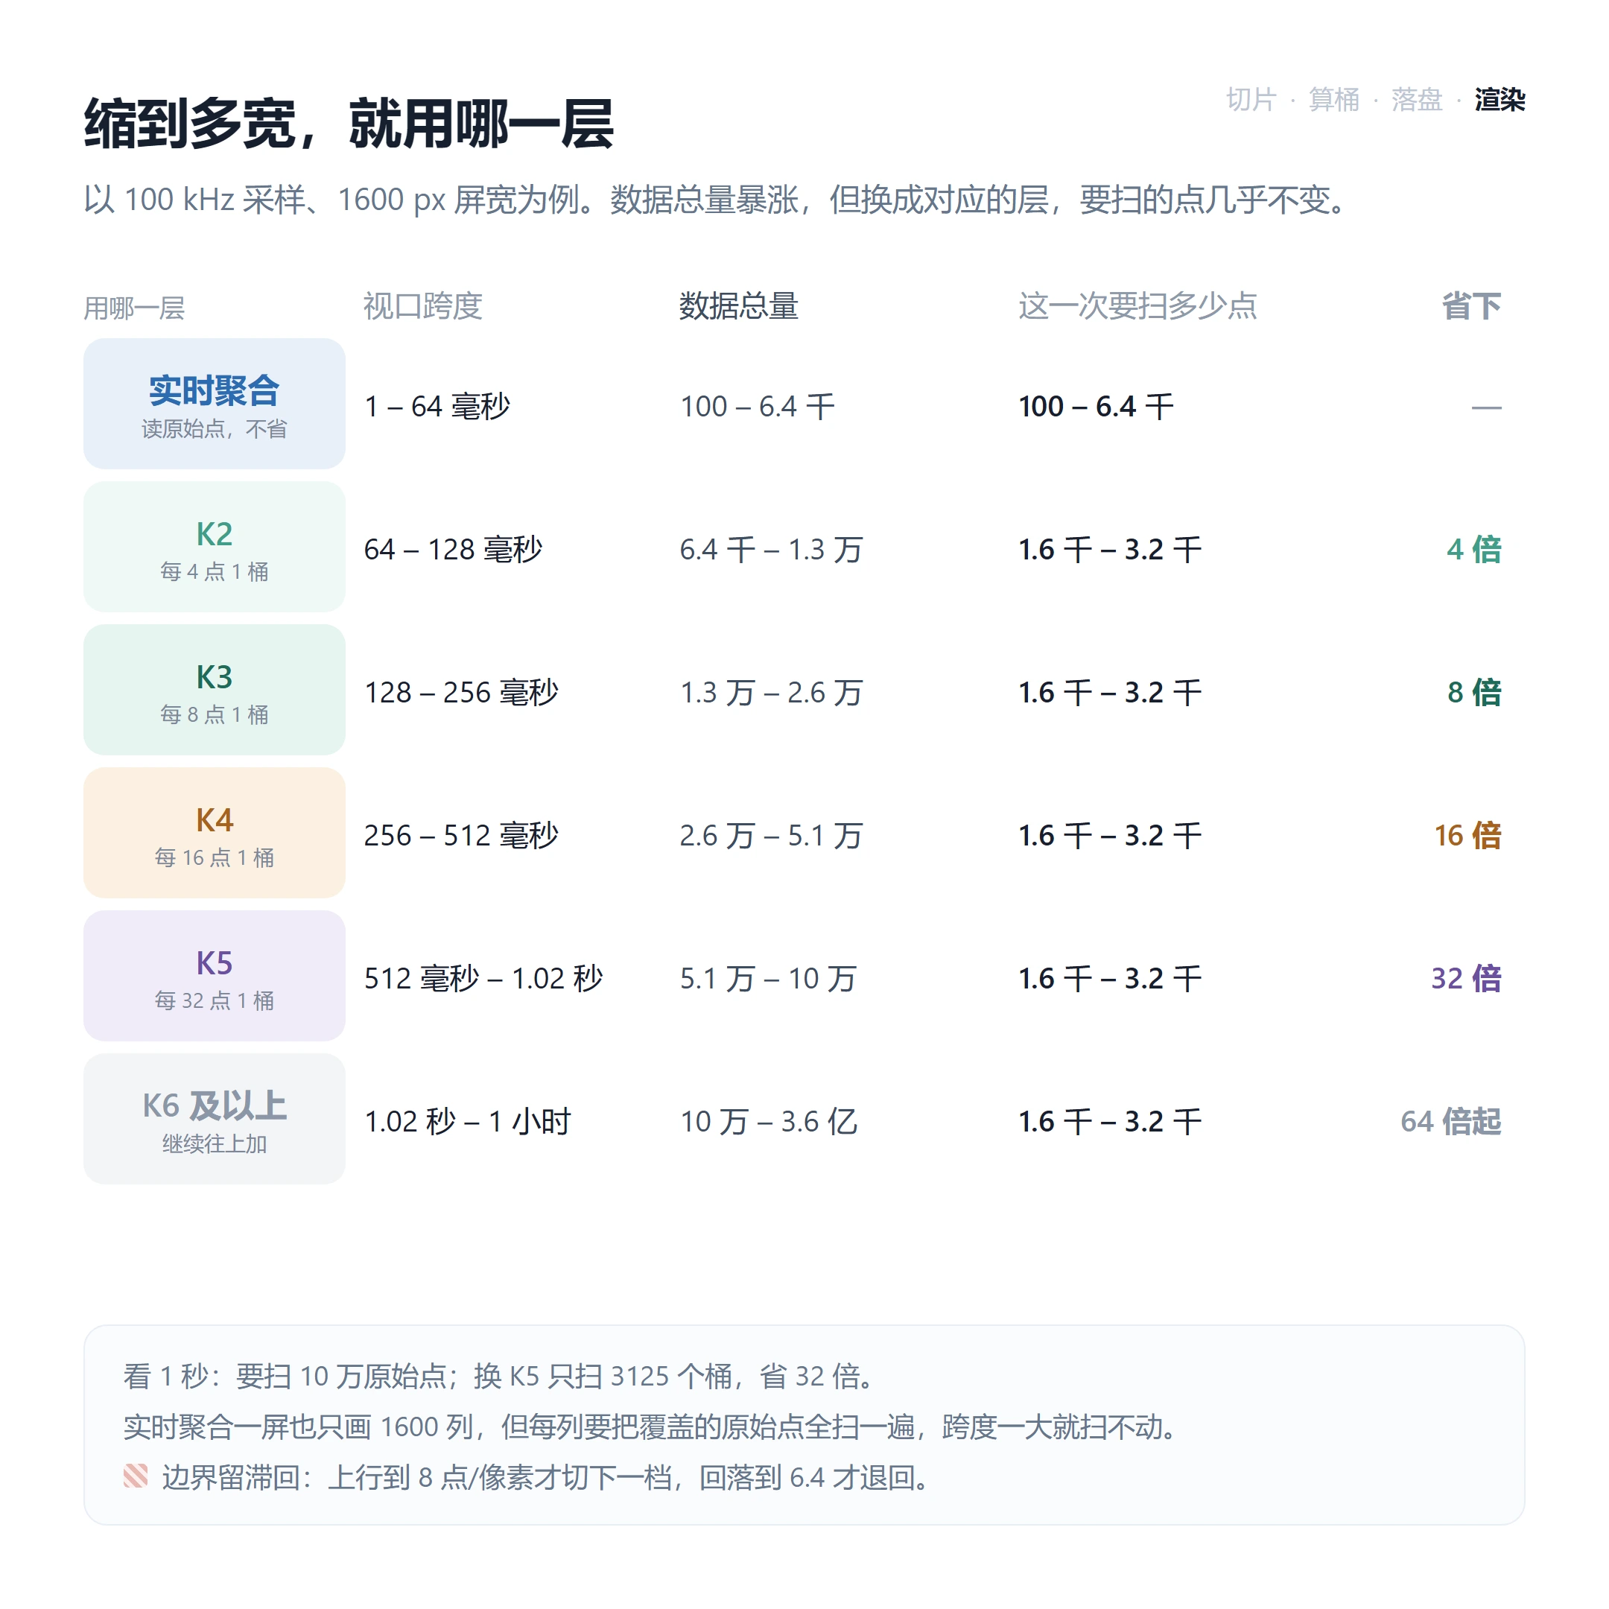Select the K3 layer card
The height and width of the screenshot is (1609, 1609).
(214, 690)
